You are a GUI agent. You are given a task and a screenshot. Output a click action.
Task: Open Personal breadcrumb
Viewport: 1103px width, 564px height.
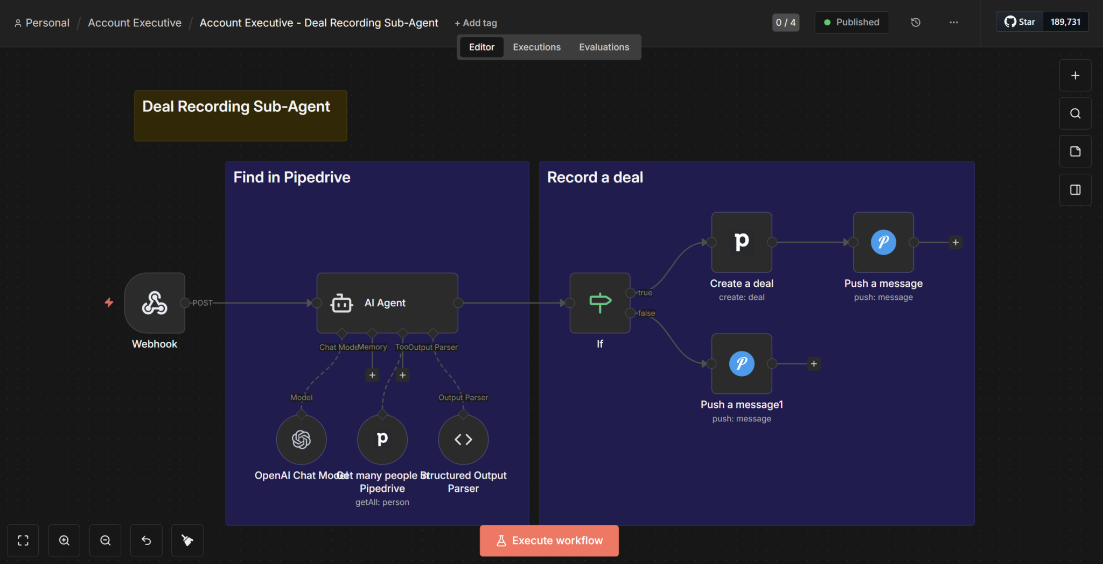tap(42, 23)
